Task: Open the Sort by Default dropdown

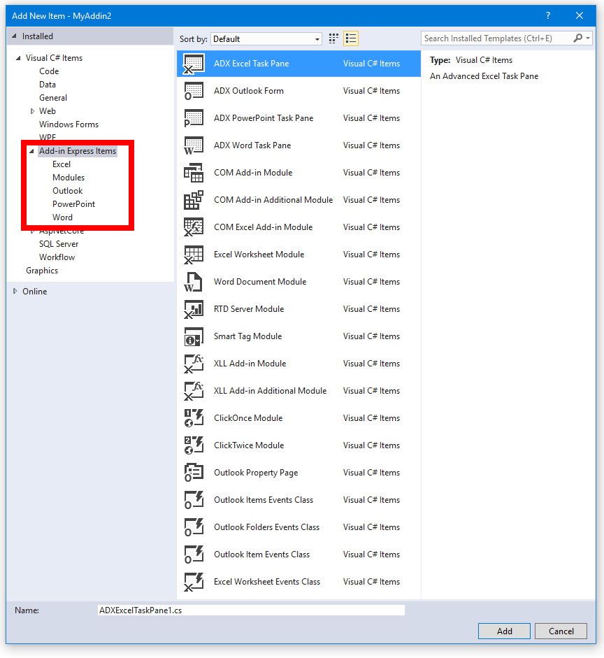Action: click(266, 39)
